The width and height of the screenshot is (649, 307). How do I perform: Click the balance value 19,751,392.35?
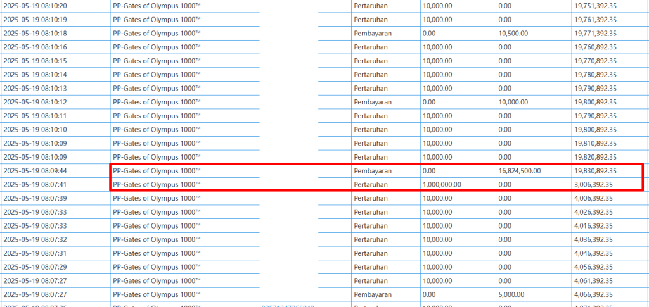pos(596,6)
